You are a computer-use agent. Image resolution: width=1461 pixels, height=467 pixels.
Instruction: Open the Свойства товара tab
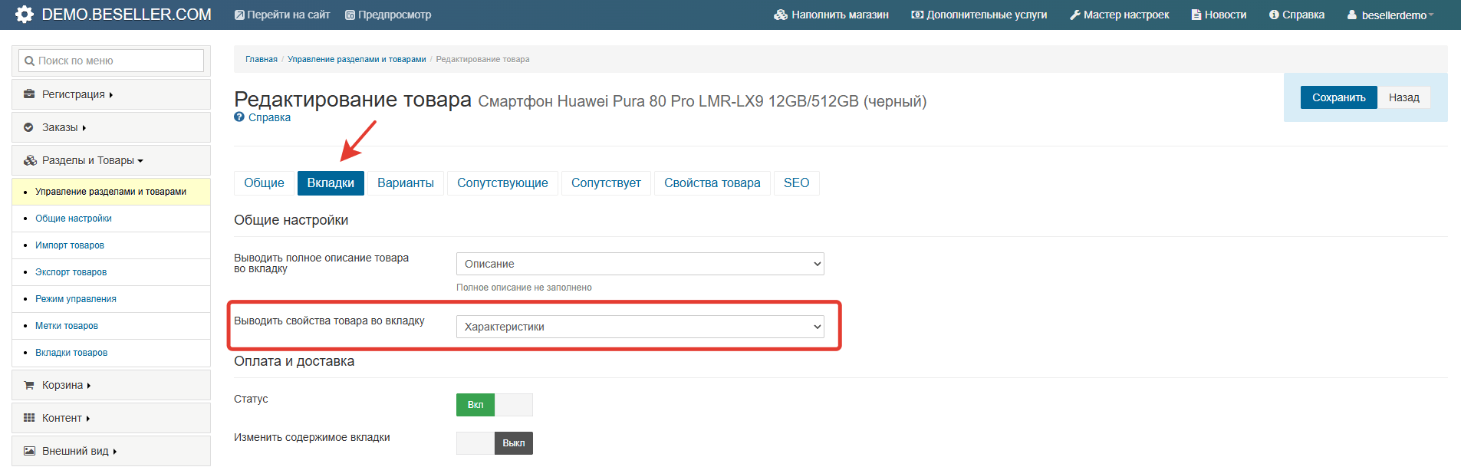pos(712,183)
